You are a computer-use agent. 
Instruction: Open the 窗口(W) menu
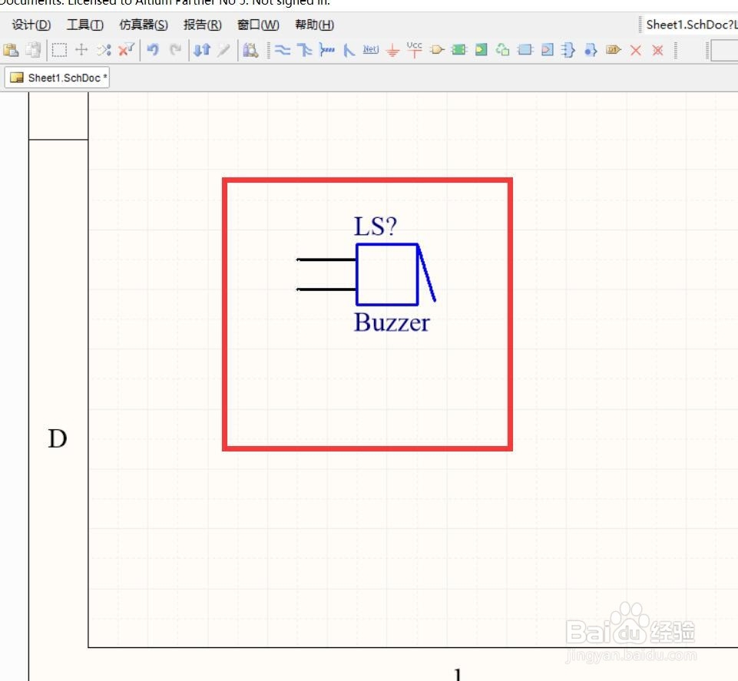click(x=258, y=25)
